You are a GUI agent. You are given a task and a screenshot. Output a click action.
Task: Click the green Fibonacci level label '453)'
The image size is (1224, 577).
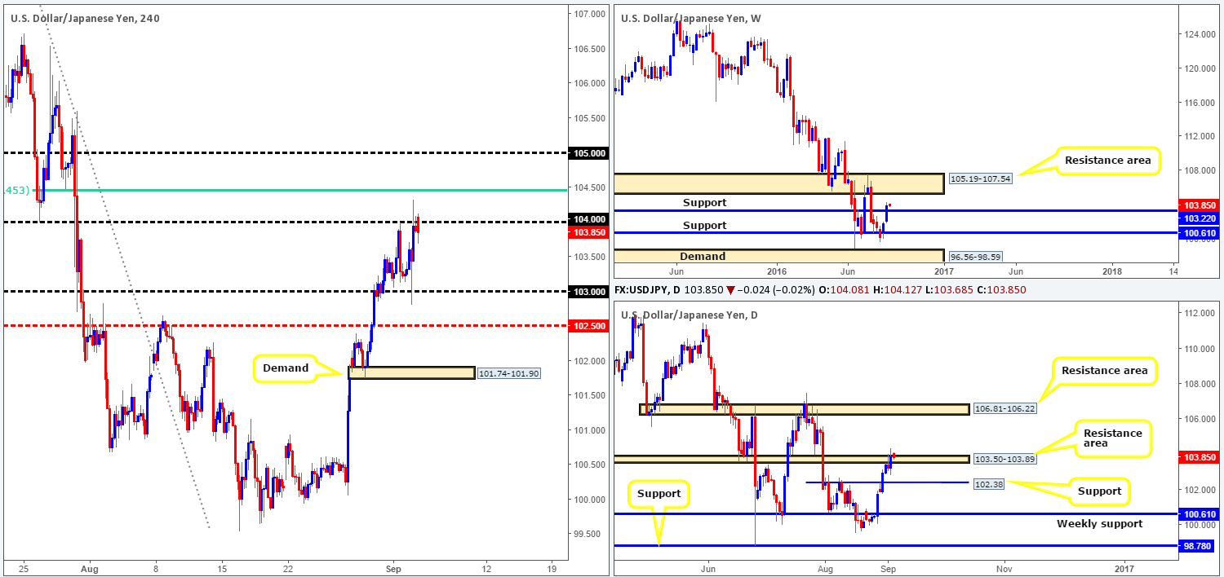click(18, 191)
